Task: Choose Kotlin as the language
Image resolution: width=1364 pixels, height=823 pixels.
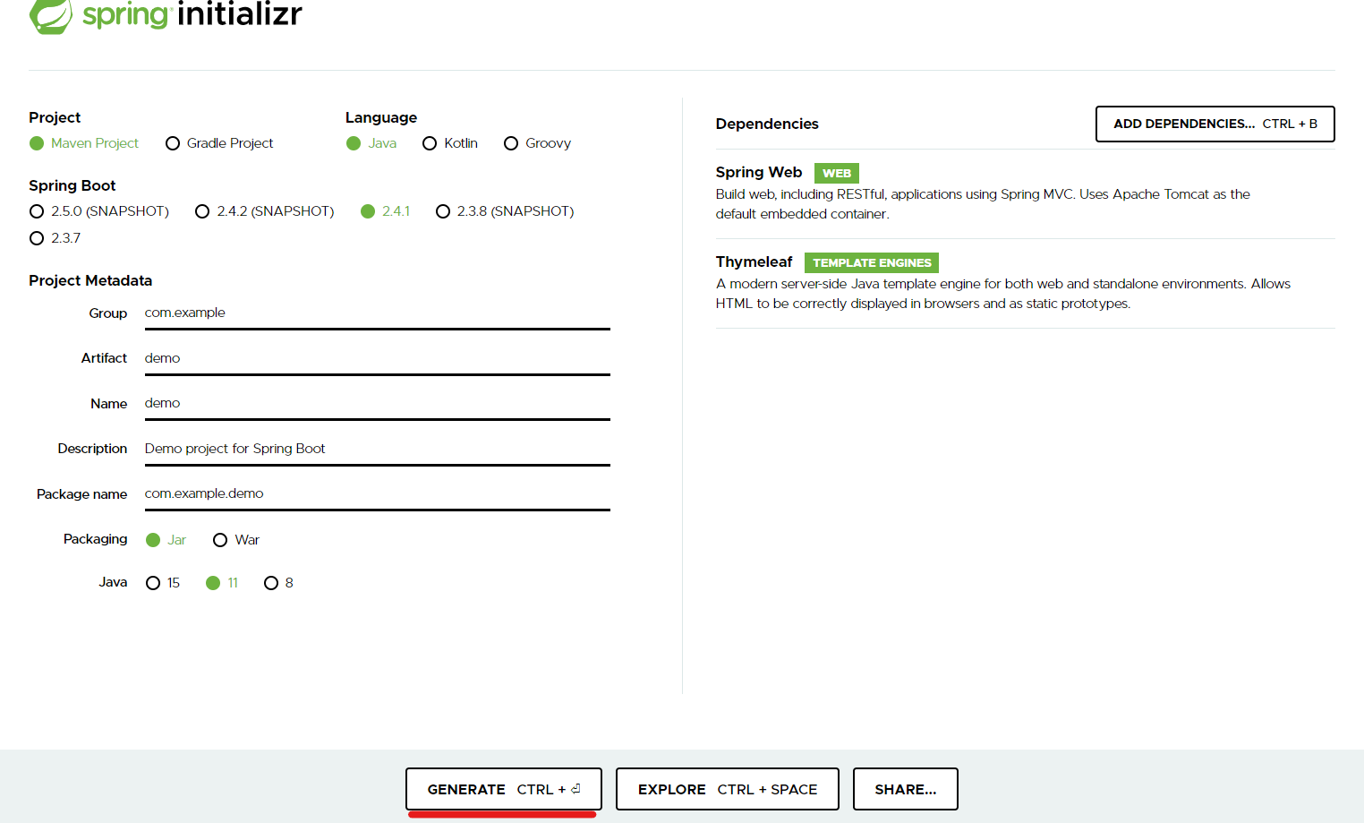Action: coord(450,143)
